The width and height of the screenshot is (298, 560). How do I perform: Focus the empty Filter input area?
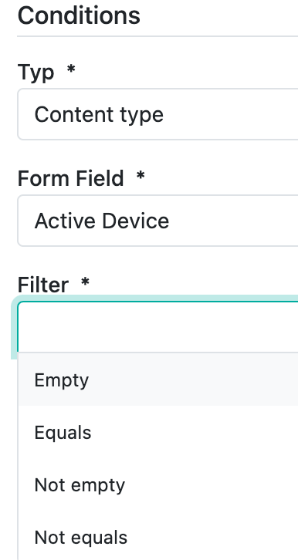point(157,327)
